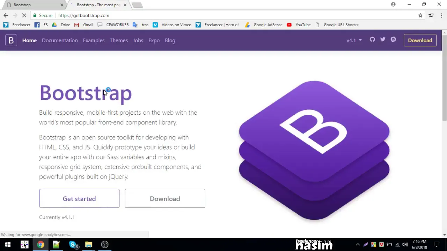447x251 pixels.
Task: Open the Windows notification center
Action: 437,244
